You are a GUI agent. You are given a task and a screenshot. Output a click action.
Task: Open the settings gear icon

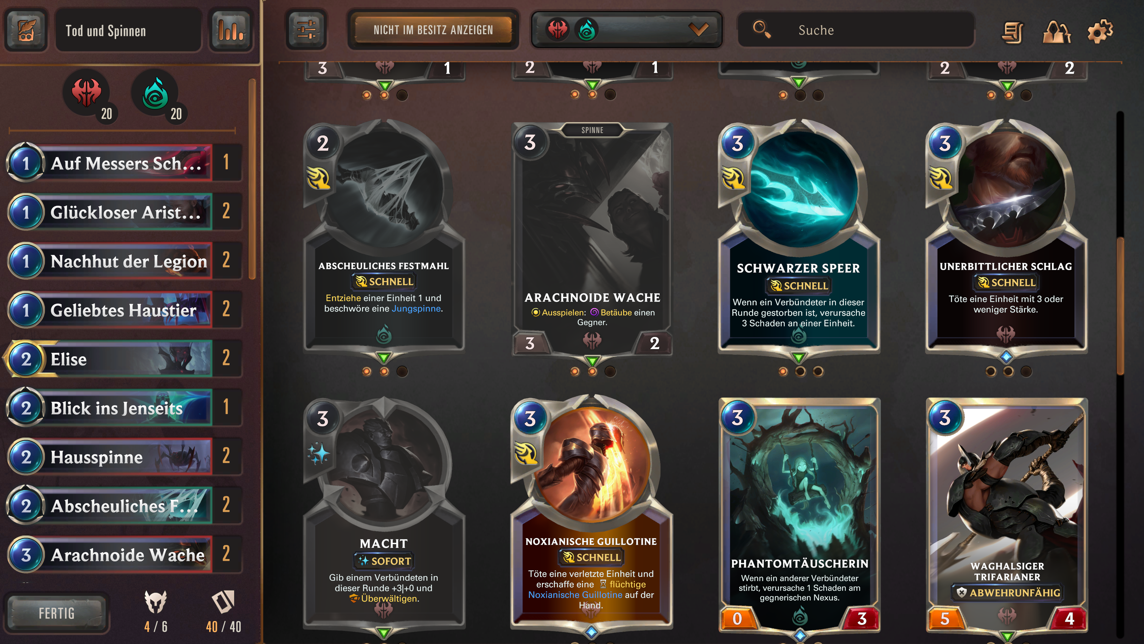click(1100, 31)
